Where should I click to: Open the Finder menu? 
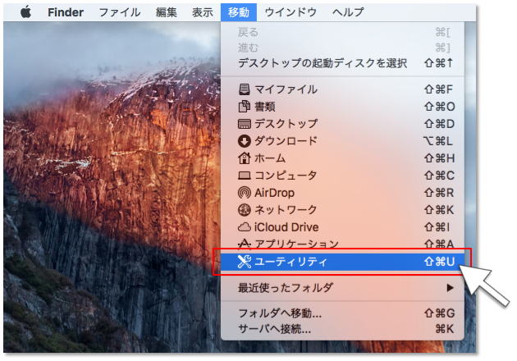[66, 12]
